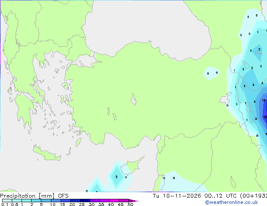The image size is (267, 206).
Task: Click the 'Precipitation [mm]' title text
Action: tap(27, 196)
